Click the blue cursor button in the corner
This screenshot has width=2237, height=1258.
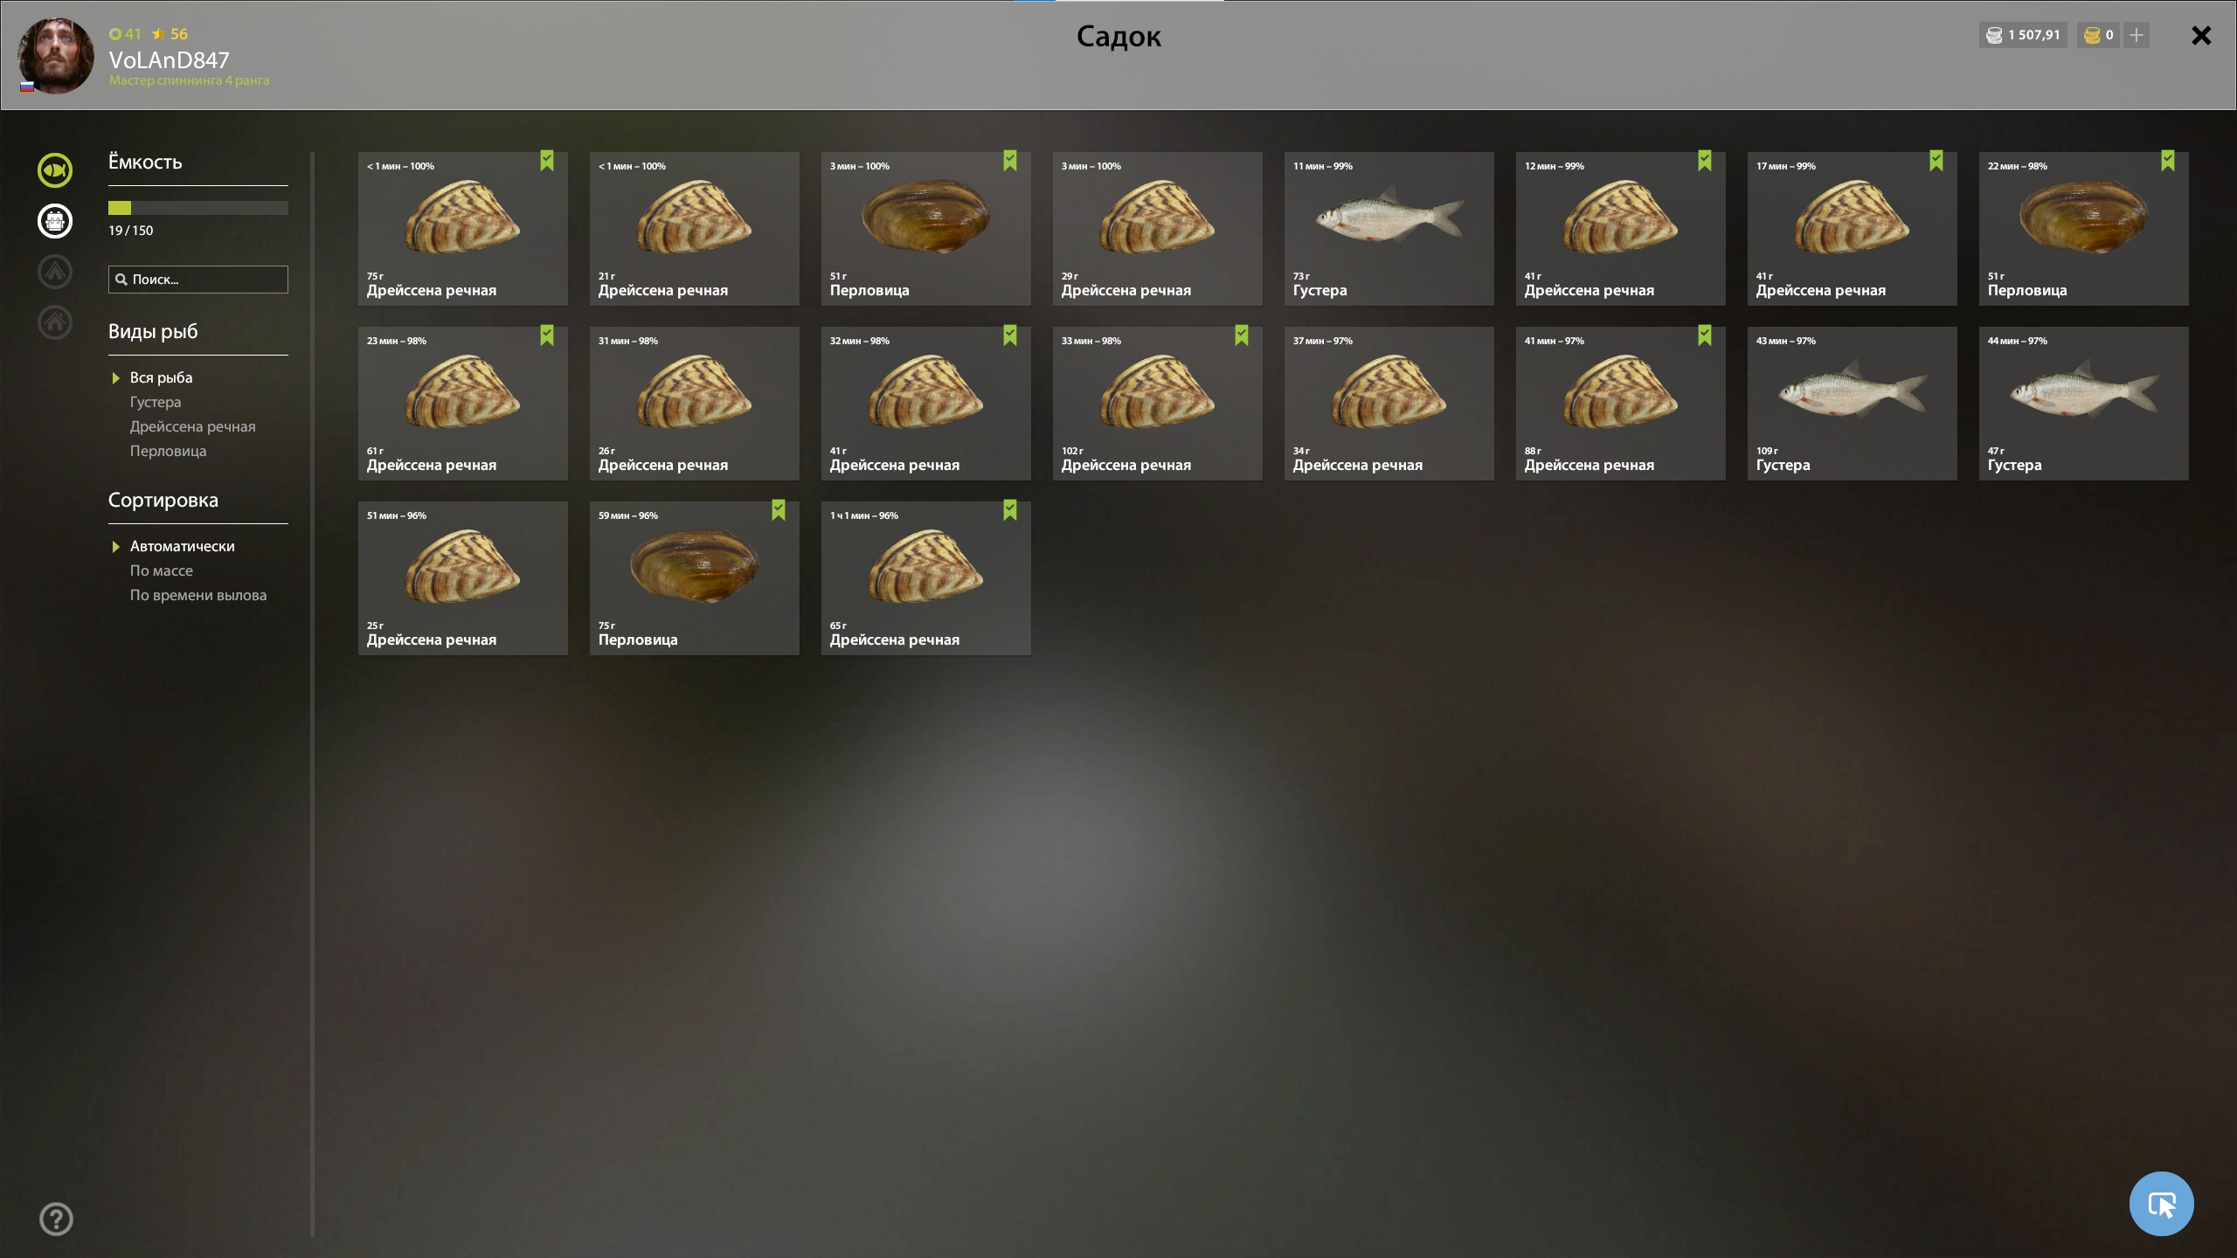pyautogui.click(x=2161, y=1204)
